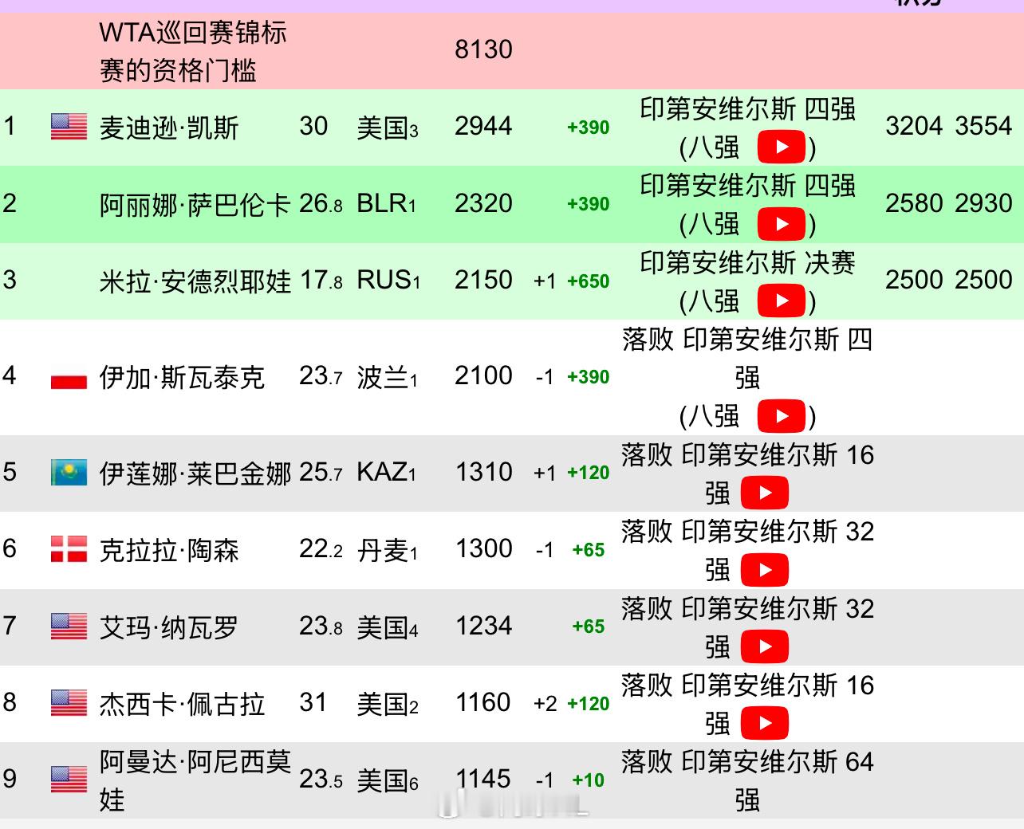The width and height of the screenshot is (1024, 829).
Task: Select projected points 3554
Action: pos(983,126)
